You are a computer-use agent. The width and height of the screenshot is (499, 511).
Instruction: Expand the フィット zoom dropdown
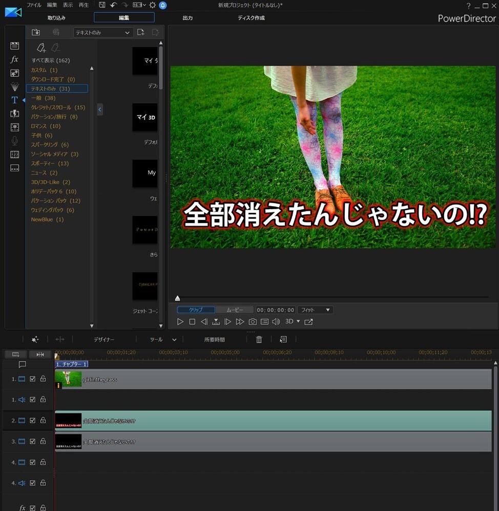[x=315, y=310]
